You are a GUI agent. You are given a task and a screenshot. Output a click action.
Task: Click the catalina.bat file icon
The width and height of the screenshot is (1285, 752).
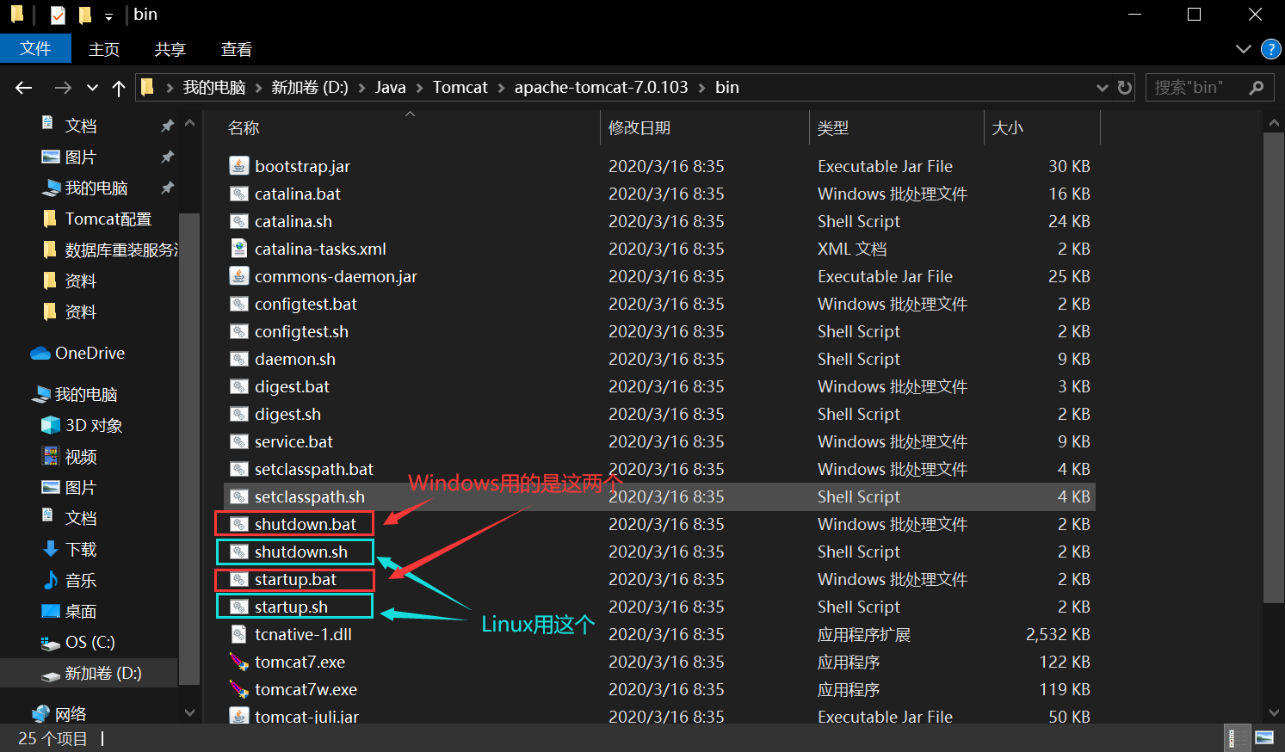239,194
